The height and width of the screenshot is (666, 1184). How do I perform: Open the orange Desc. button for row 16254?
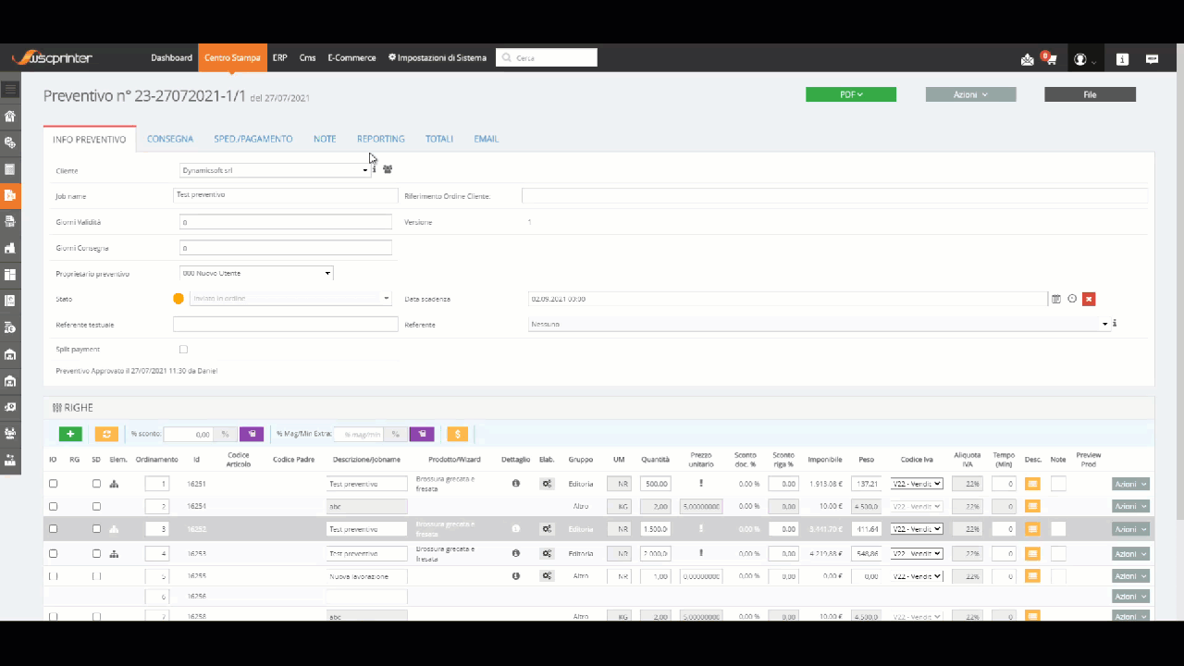tap(1033, 506)
